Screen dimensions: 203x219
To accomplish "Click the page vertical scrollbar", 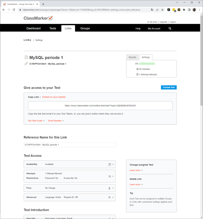I will coord(201,61).
